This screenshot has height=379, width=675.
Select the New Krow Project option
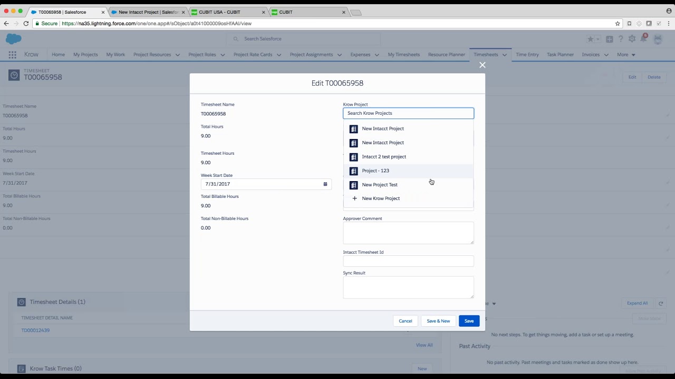[408, 198]
